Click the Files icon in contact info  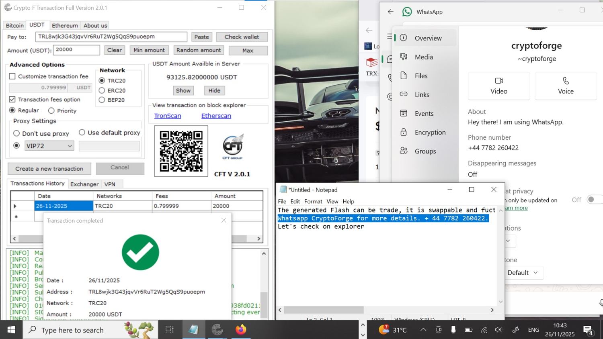tap(404, 76)
